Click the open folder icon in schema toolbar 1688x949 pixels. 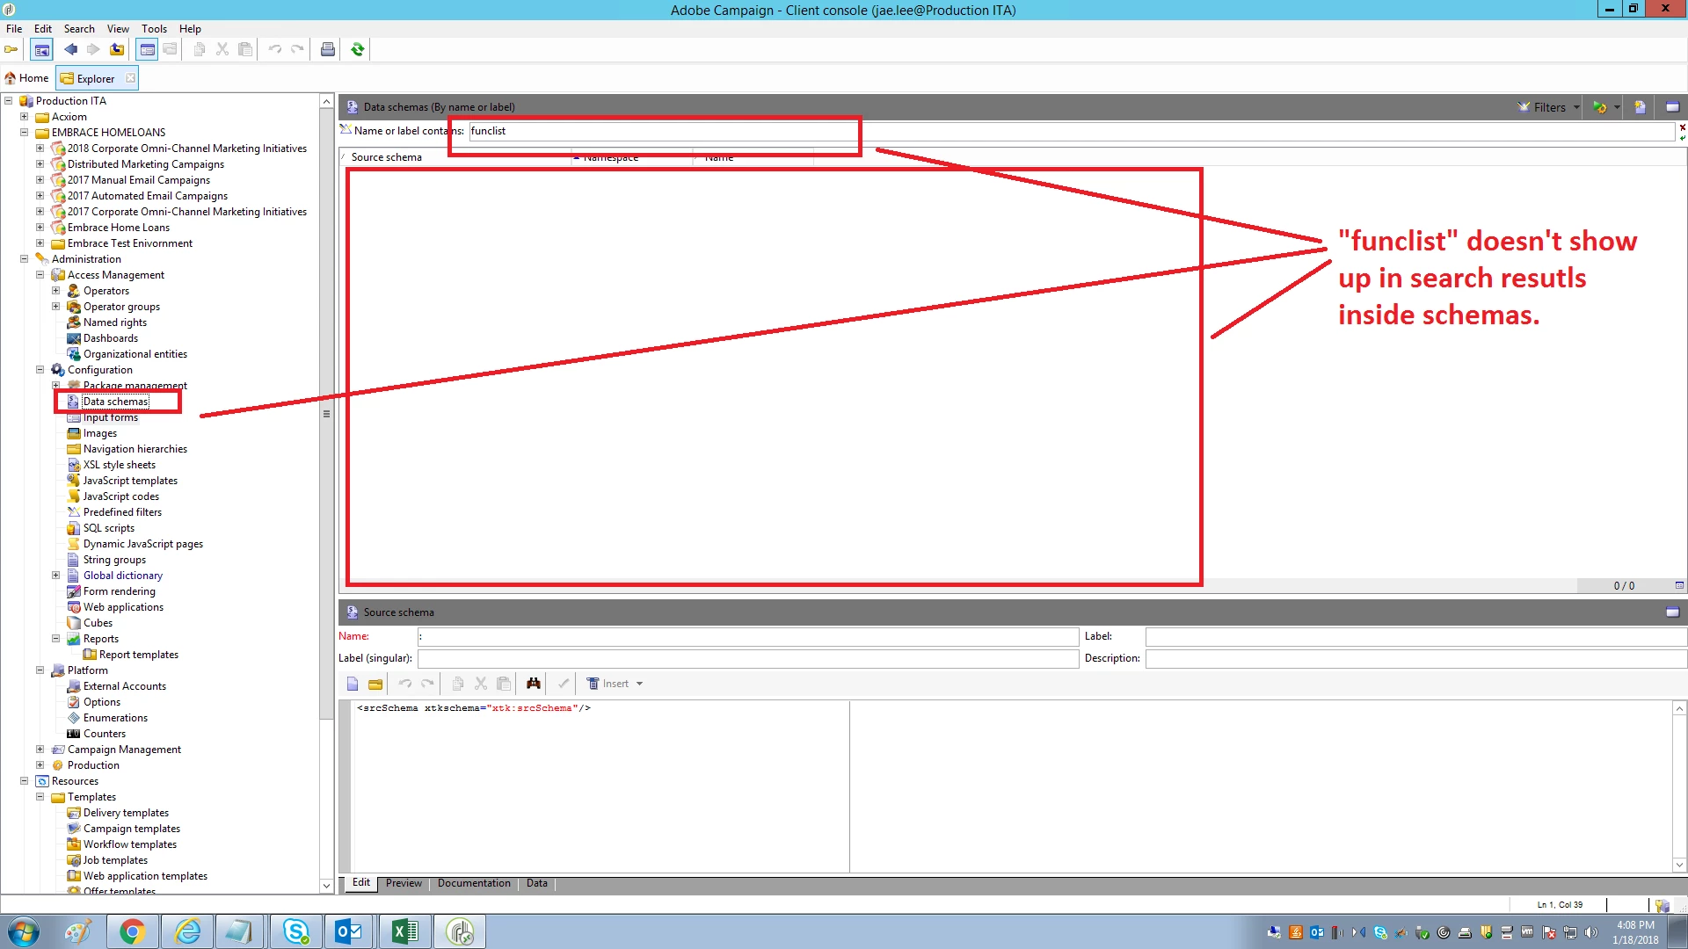pyautogui.click(x=375, y=684)
